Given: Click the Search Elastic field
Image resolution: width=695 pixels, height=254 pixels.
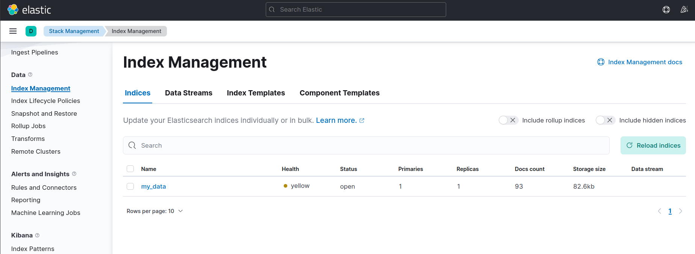Looking at the screenshot, I should pyautogui.click(x=356, y=10).
